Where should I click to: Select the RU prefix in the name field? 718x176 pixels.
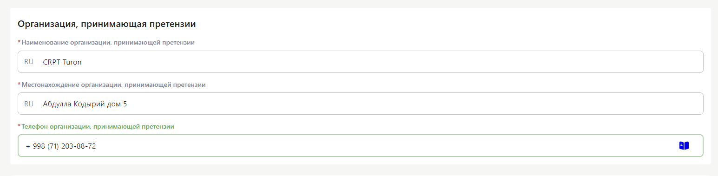click(29, 62)
